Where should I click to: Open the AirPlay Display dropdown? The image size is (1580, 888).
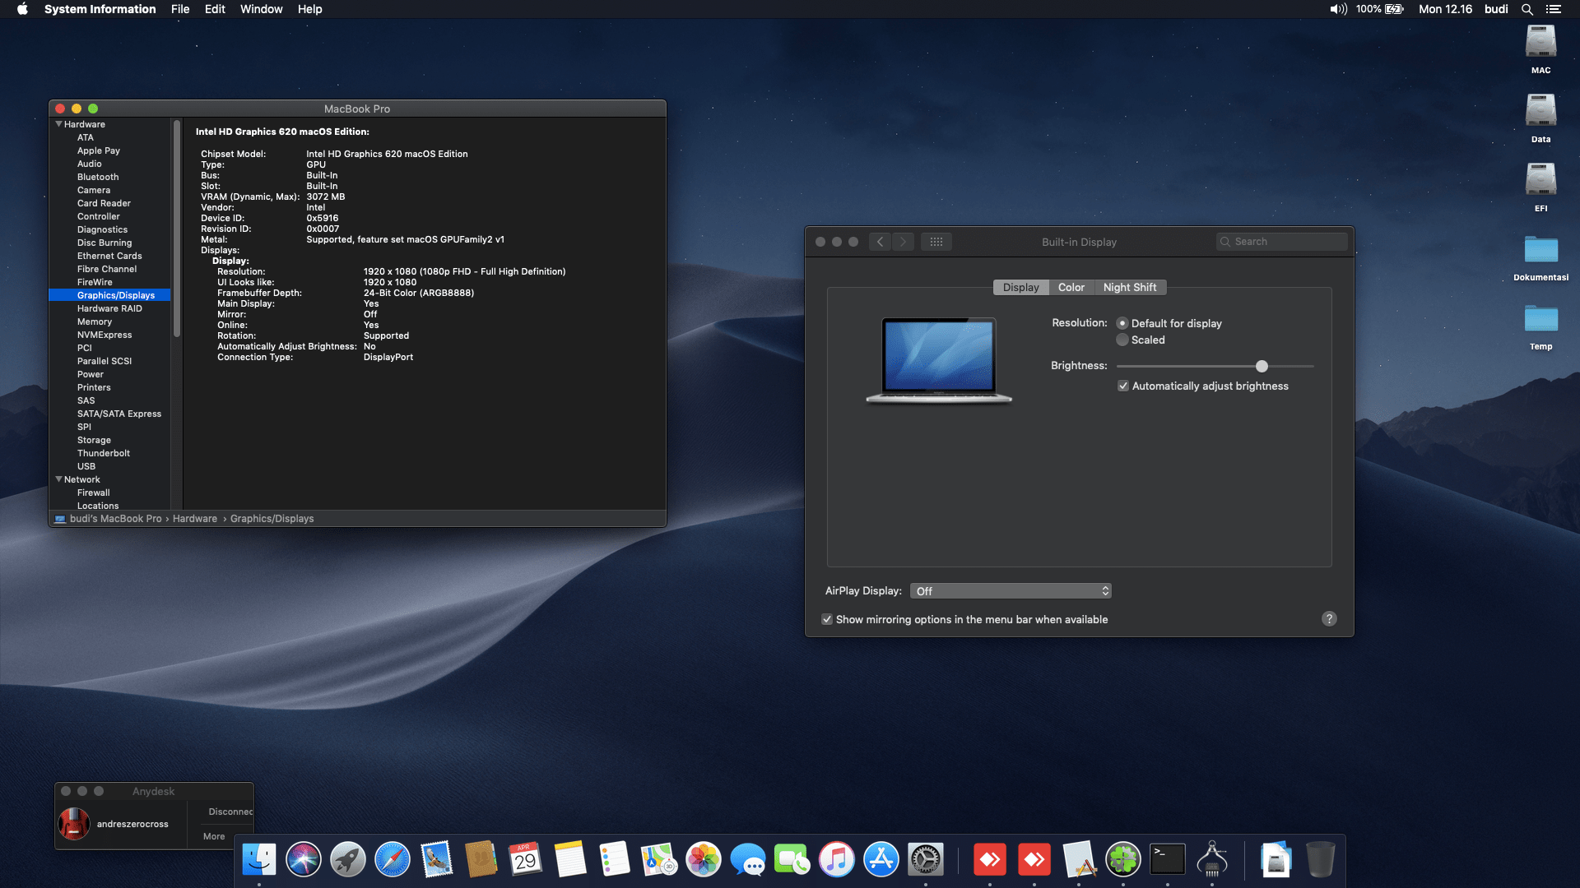pos(1011,590)
